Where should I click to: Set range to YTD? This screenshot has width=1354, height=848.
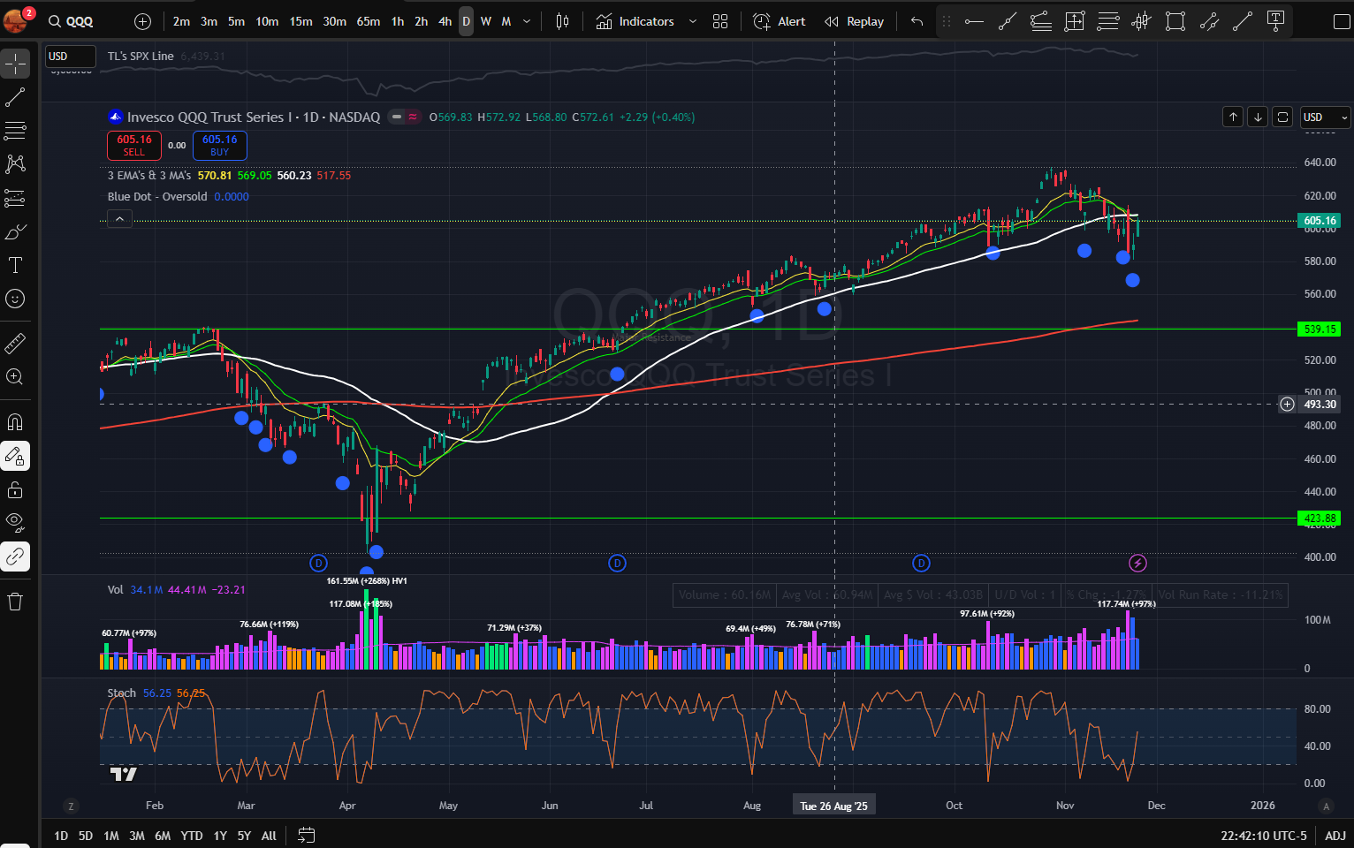click(192, 836)
